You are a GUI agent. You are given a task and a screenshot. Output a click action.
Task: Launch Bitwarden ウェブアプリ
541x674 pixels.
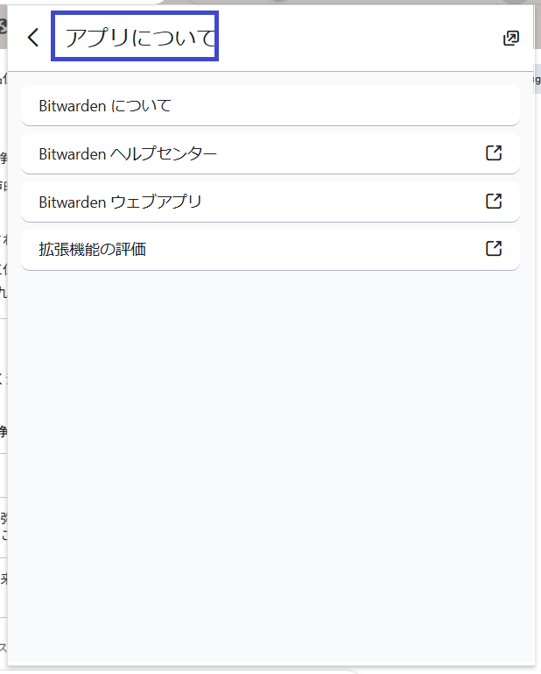[121, 202]
